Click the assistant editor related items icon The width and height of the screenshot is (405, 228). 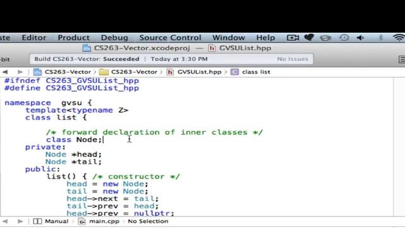pos(37,221)
